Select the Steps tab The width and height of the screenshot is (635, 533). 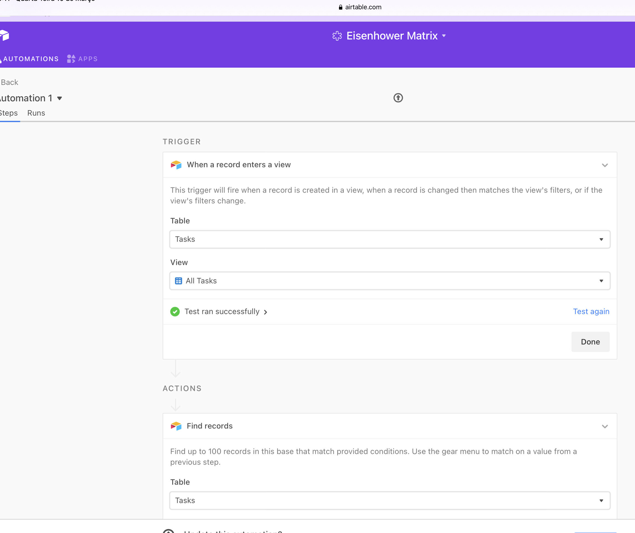click(9, 113)
